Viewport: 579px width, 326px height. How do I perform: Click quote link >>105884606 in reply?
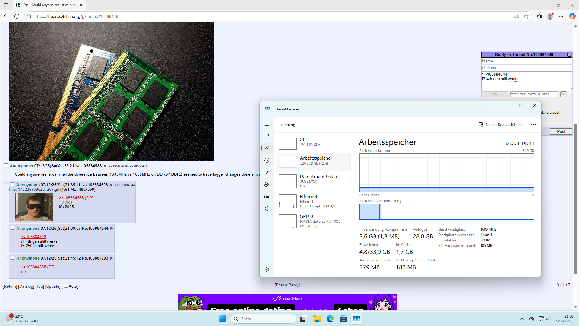pyautogui.click(x=33, y=237)
